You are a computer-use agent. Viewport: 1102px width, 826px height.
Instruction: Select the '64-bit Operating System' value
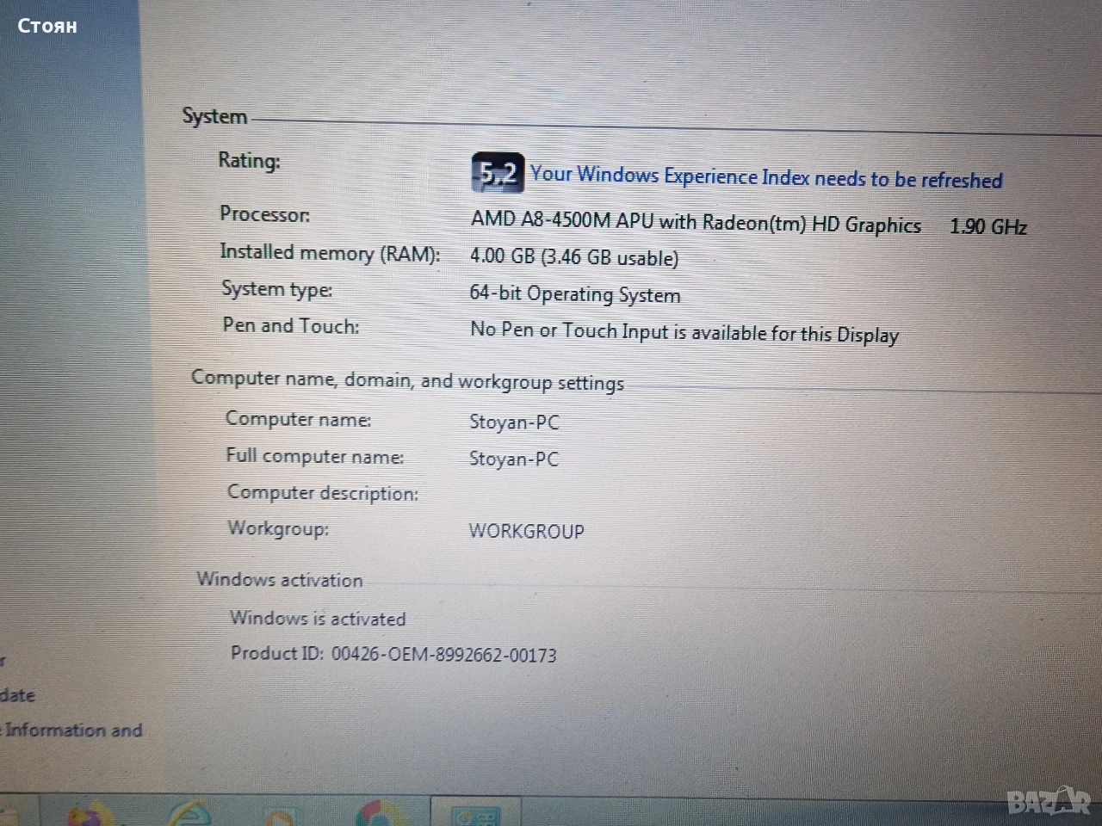tap(575, 294)
